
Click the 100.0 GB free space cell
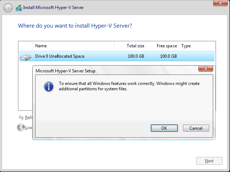pos(168,56)
